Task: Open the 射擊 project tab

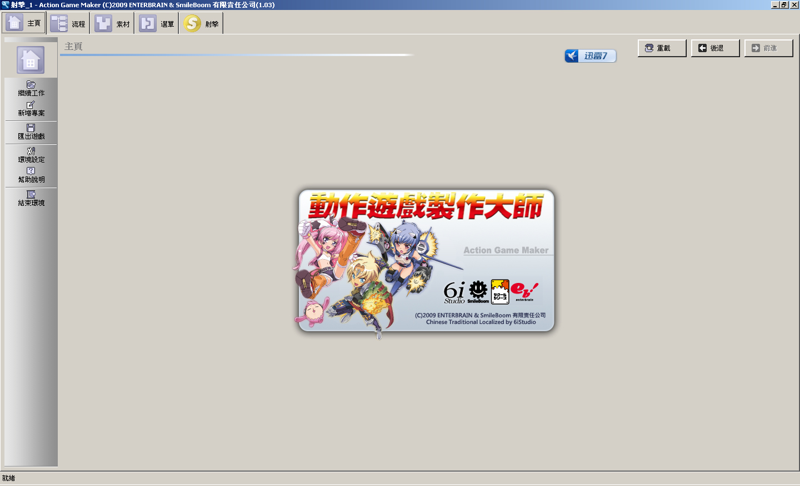Action: click(202, 24)
